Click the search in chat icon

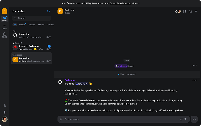point(190,11)
